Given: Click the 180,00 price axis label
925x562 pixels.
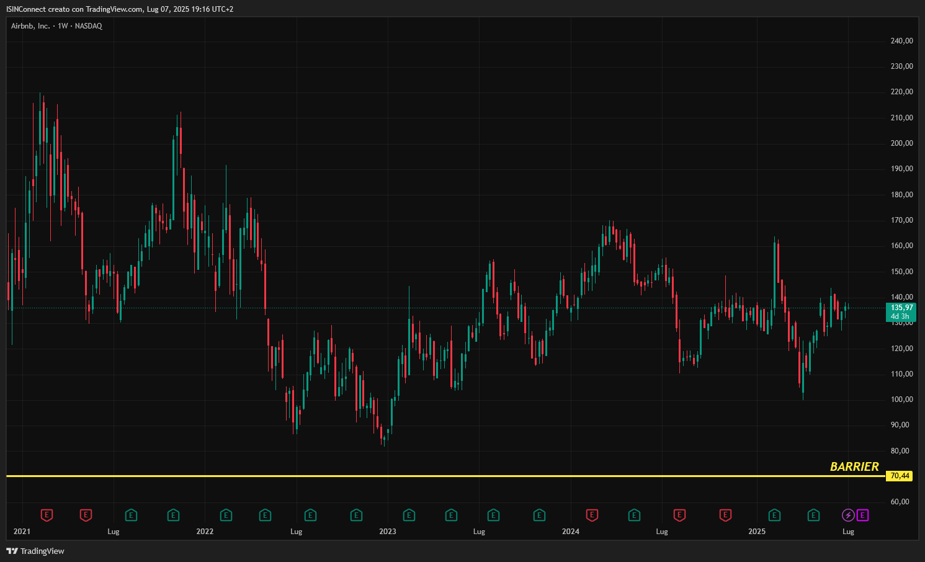Looking at the screenshot, I should [x=901, y=195].
